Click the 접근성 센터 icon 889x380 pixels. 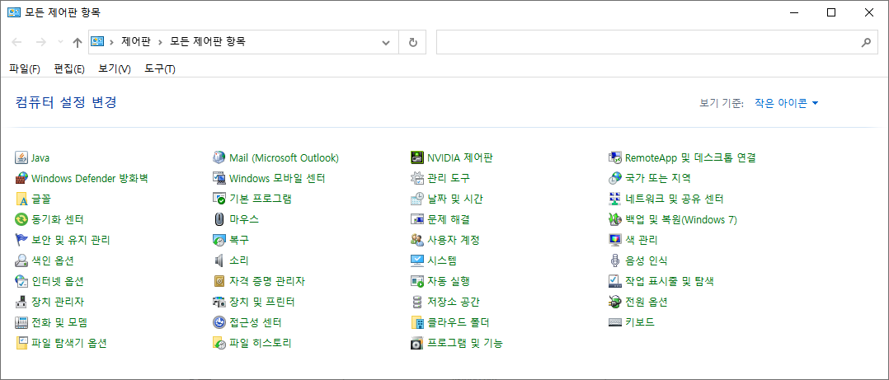219,322
